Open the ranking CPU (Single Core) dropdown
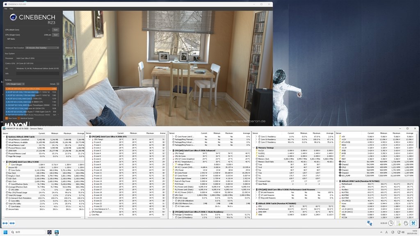 point(15,84)
